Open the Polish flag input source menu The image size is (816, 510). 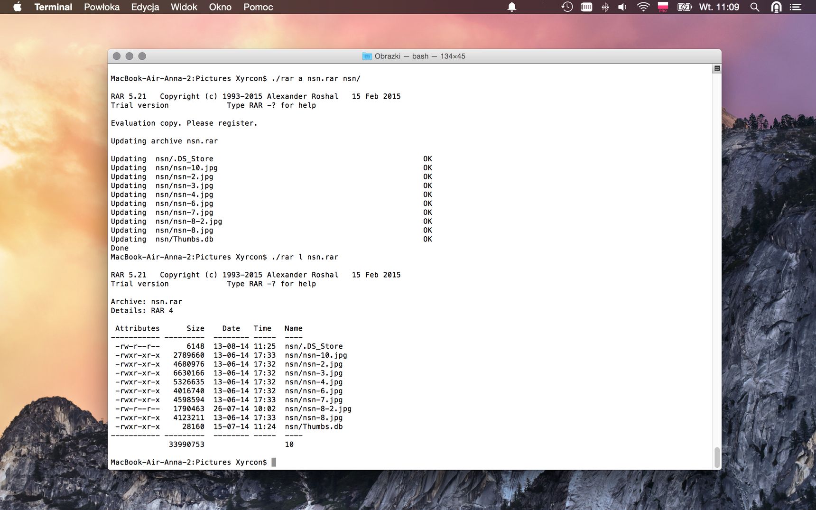(663, 7)
